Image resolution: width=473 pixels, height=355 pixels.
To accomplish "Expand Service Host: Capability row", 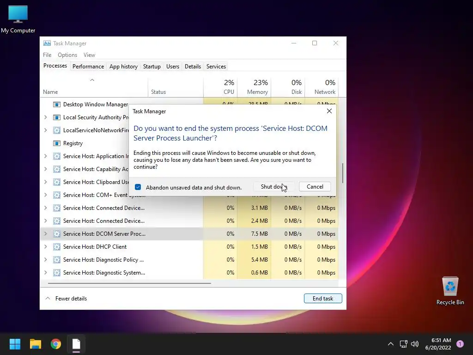I will point(46,169).
